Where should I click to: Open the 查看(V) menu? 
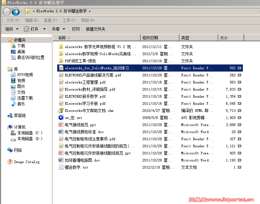[x=50, y=20]
